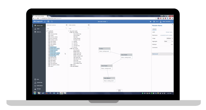Click search magnifier in Selected sources panel

(66, 28)
